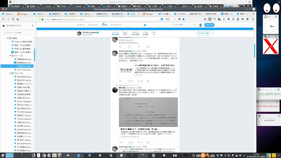Open dropdown caret on the Asahi article tweet
Image resolution: width=281 pixels, height=158 pixels.
coord(177,51)
